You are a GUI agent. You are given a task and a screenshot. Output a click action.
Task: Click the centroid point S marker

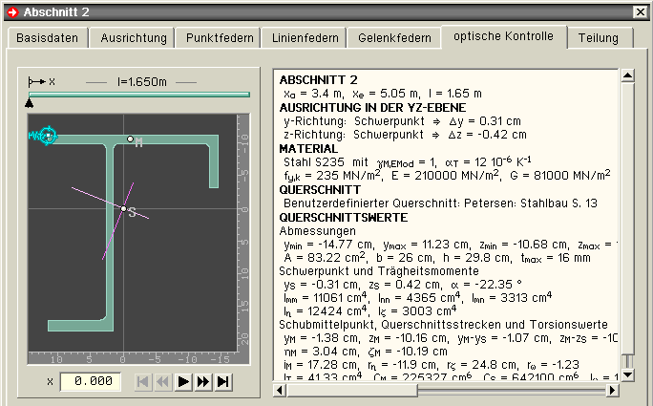[123, 208]
